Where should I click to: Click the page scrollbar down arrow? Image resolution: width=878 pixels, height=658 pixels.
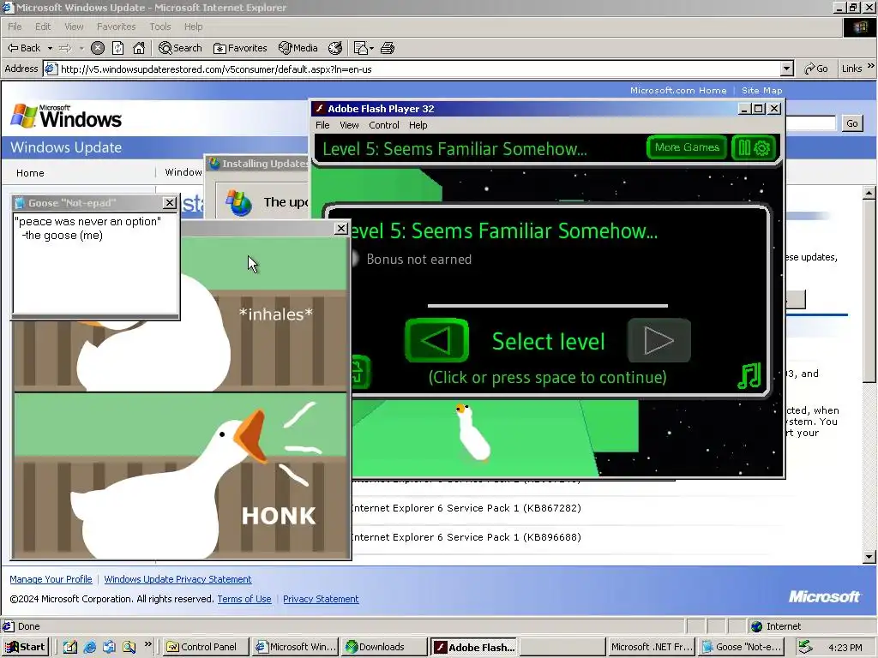click(869, 557)
